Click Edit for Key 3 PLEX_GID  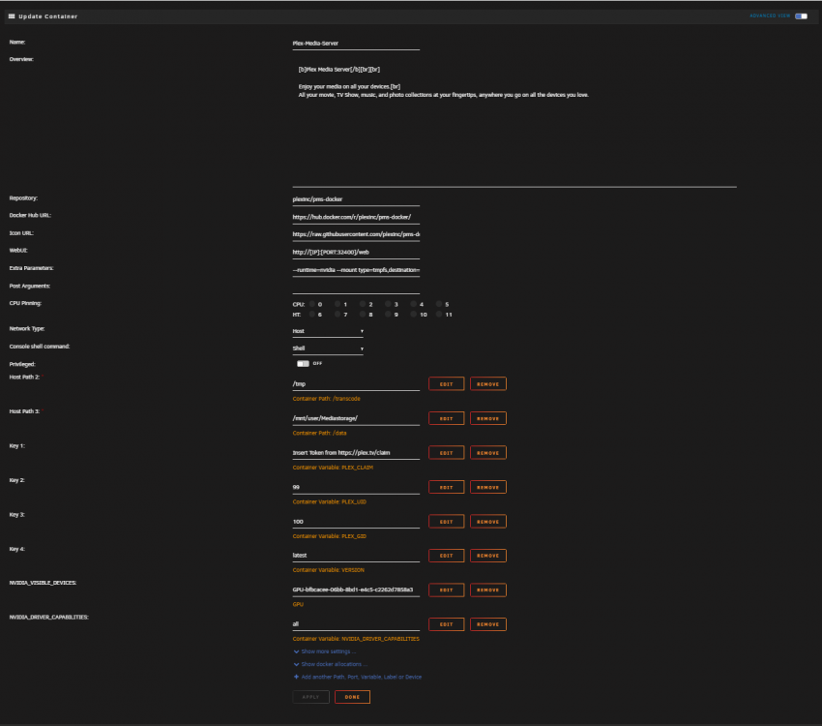(446, 522)
